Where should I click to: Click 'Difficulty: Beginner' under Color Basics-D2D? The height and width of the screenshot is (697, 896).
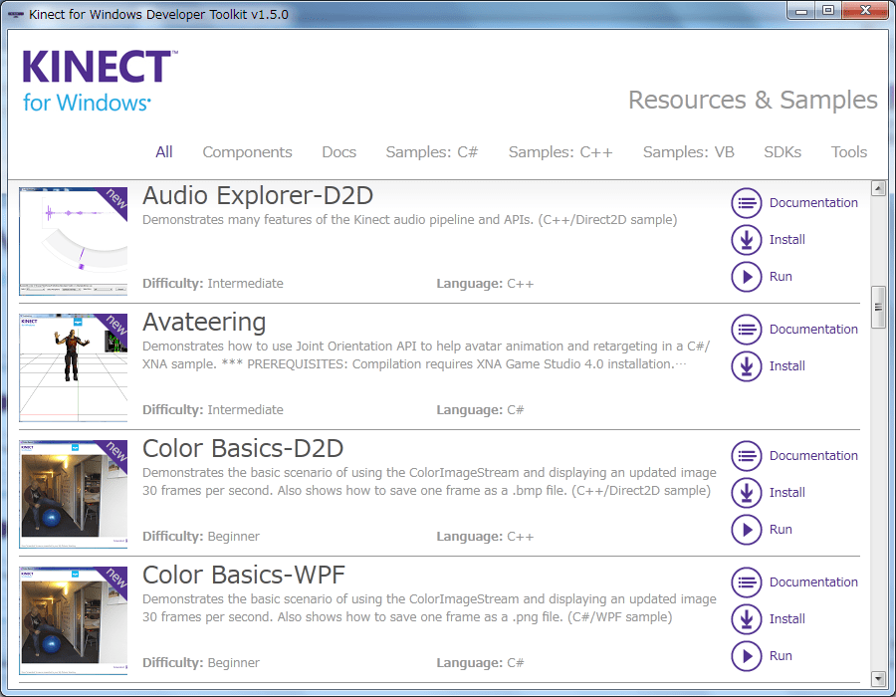point(200,537)
